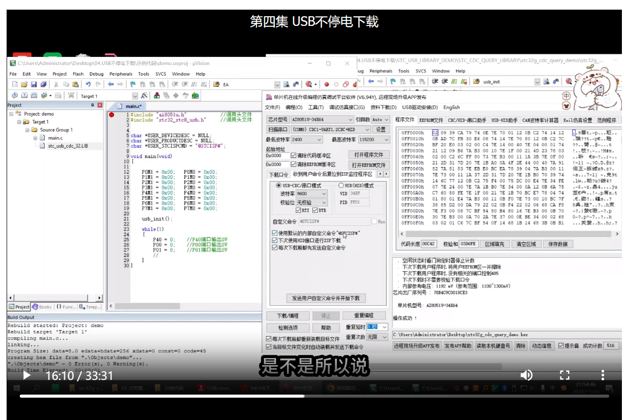Image resolution: width=628 pixels, height=420 pixels.
Task: Toggle 清除代码缓冲区 checkbox
Action: 294,155
